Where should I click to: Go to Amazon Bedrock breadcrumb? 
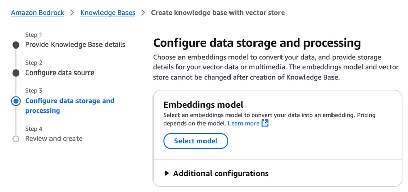coord(37,13)
